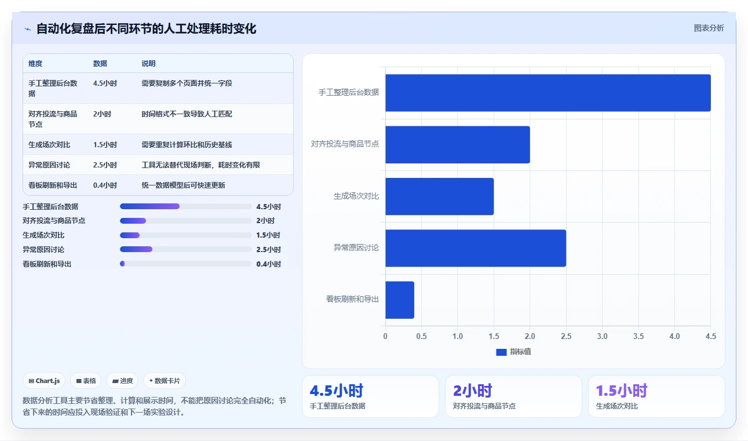748x441 pixels.
Task: Click table cell 需要复制多个页面并统一字段
Action: (x=187, y=83)
